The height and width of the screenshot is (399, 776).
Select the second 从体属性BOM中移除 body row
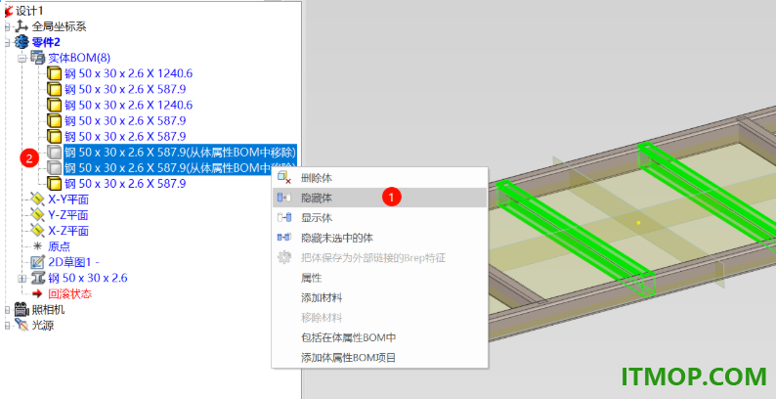[180, 168]
